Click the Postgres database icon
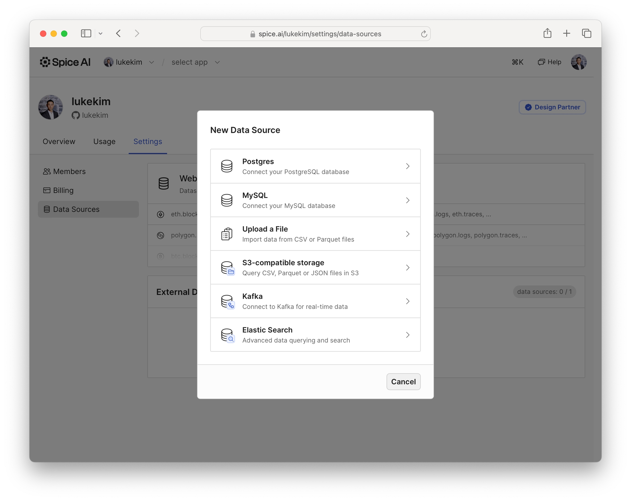The image size is (631, 501). coord(226,166)
